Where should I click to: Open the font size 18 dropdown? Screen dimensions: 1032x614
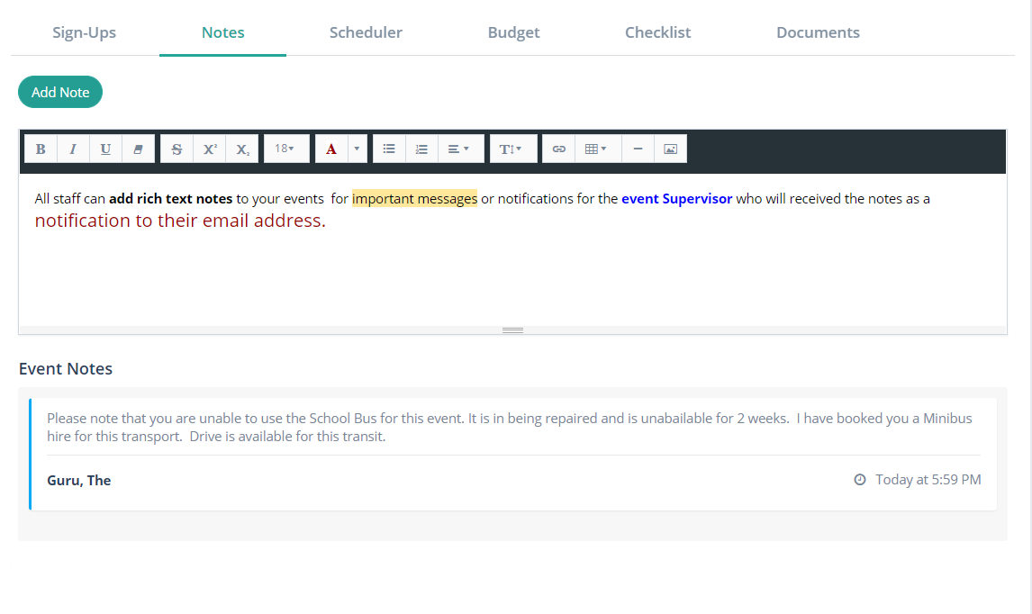click(x=286, y=149)
